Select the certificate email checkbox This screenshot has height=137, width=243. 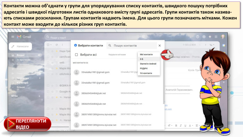pos(48,57)
